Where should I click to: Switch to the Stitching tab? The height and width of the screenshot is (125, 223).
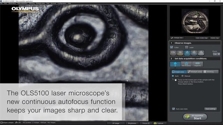tap(211, 72)
